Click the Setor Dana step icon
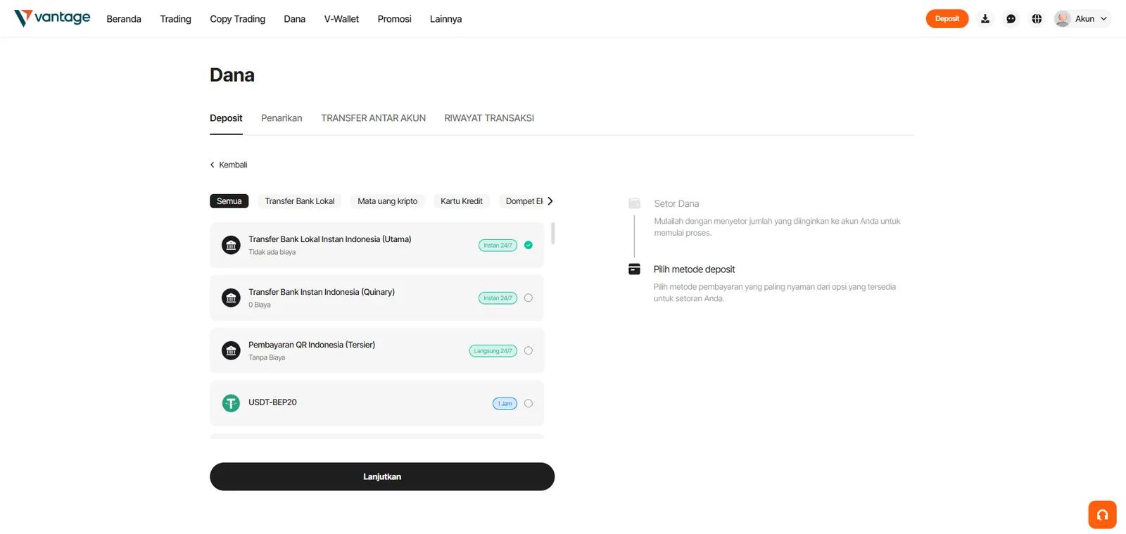 tap(634, 203)
